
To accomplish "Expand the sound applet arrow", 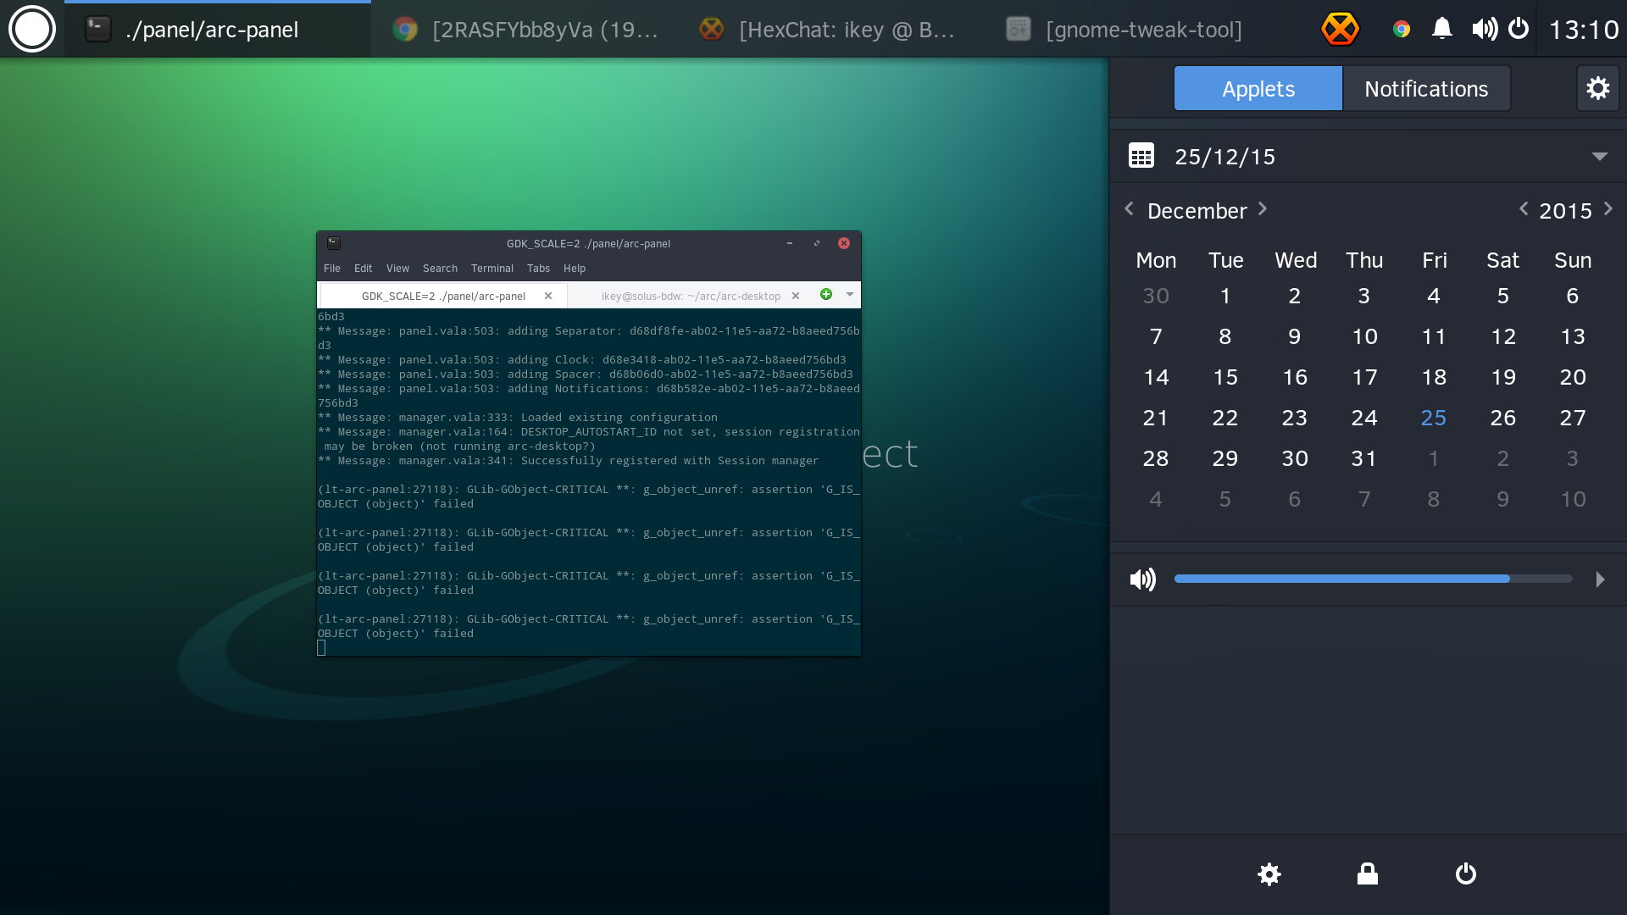I will [1600, 579].
